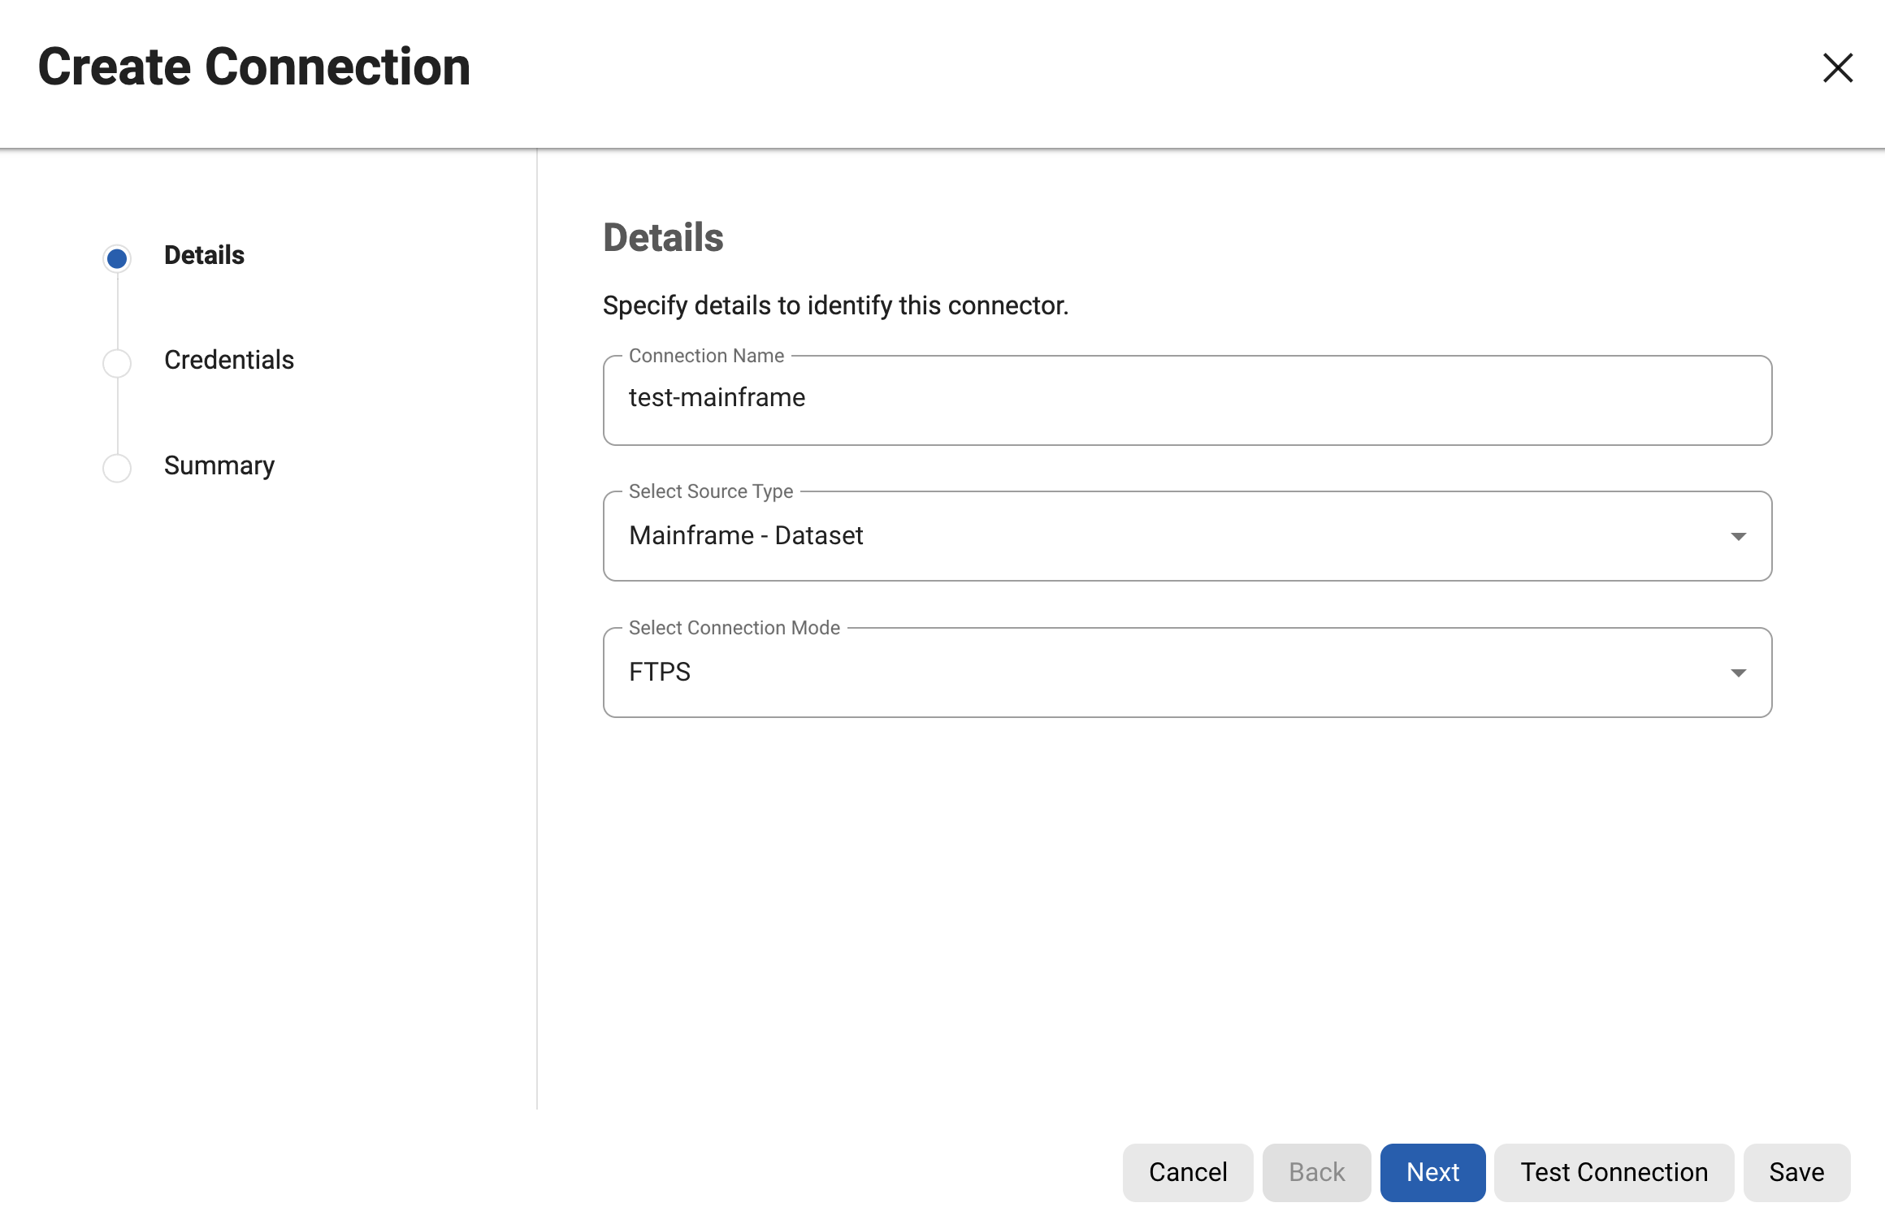Click the 'Specify details to identify this connector' text
The width and height of the screenshot is (1885, 1220).
click(835, 305)
